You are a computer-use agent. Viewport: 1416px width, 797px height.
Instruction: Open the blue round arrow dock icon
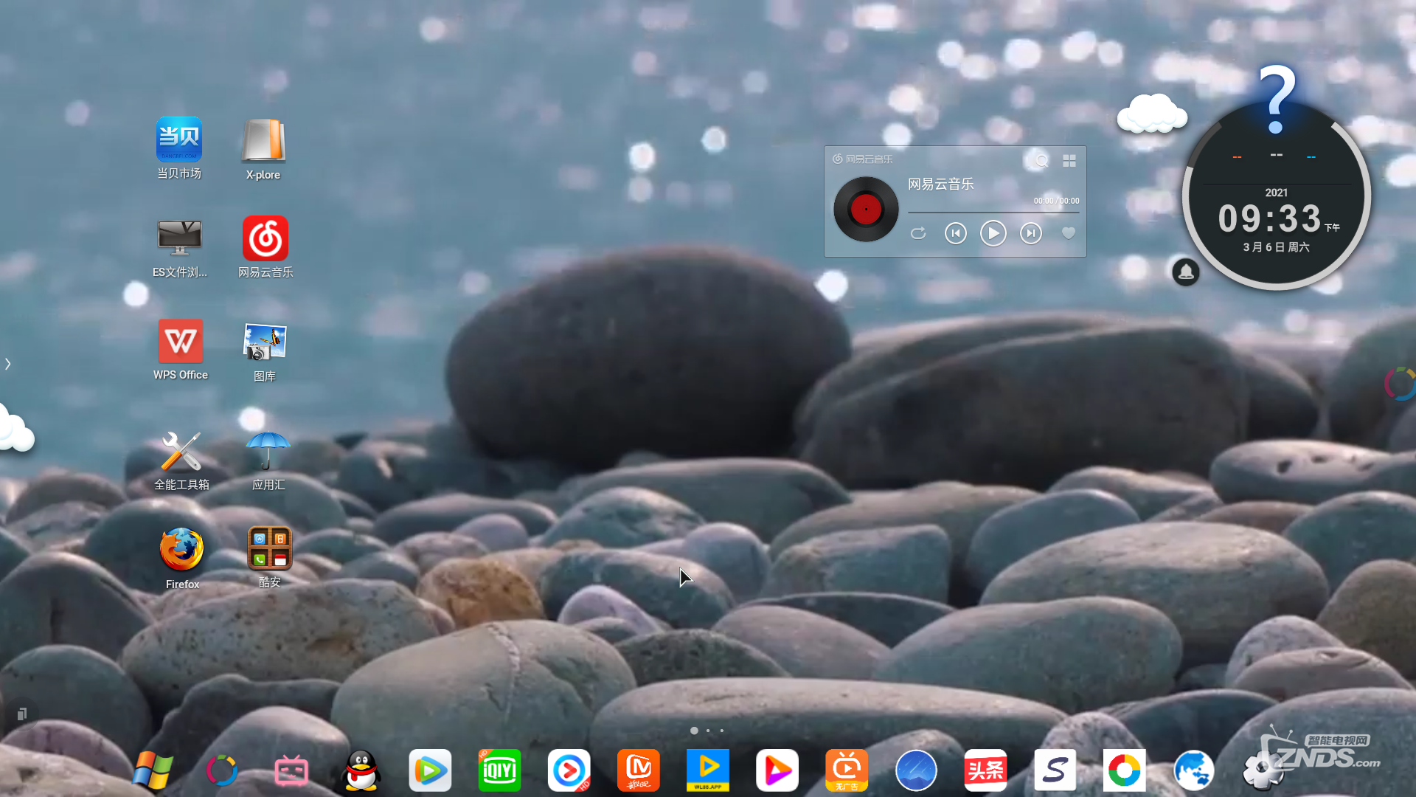(916, 770)
